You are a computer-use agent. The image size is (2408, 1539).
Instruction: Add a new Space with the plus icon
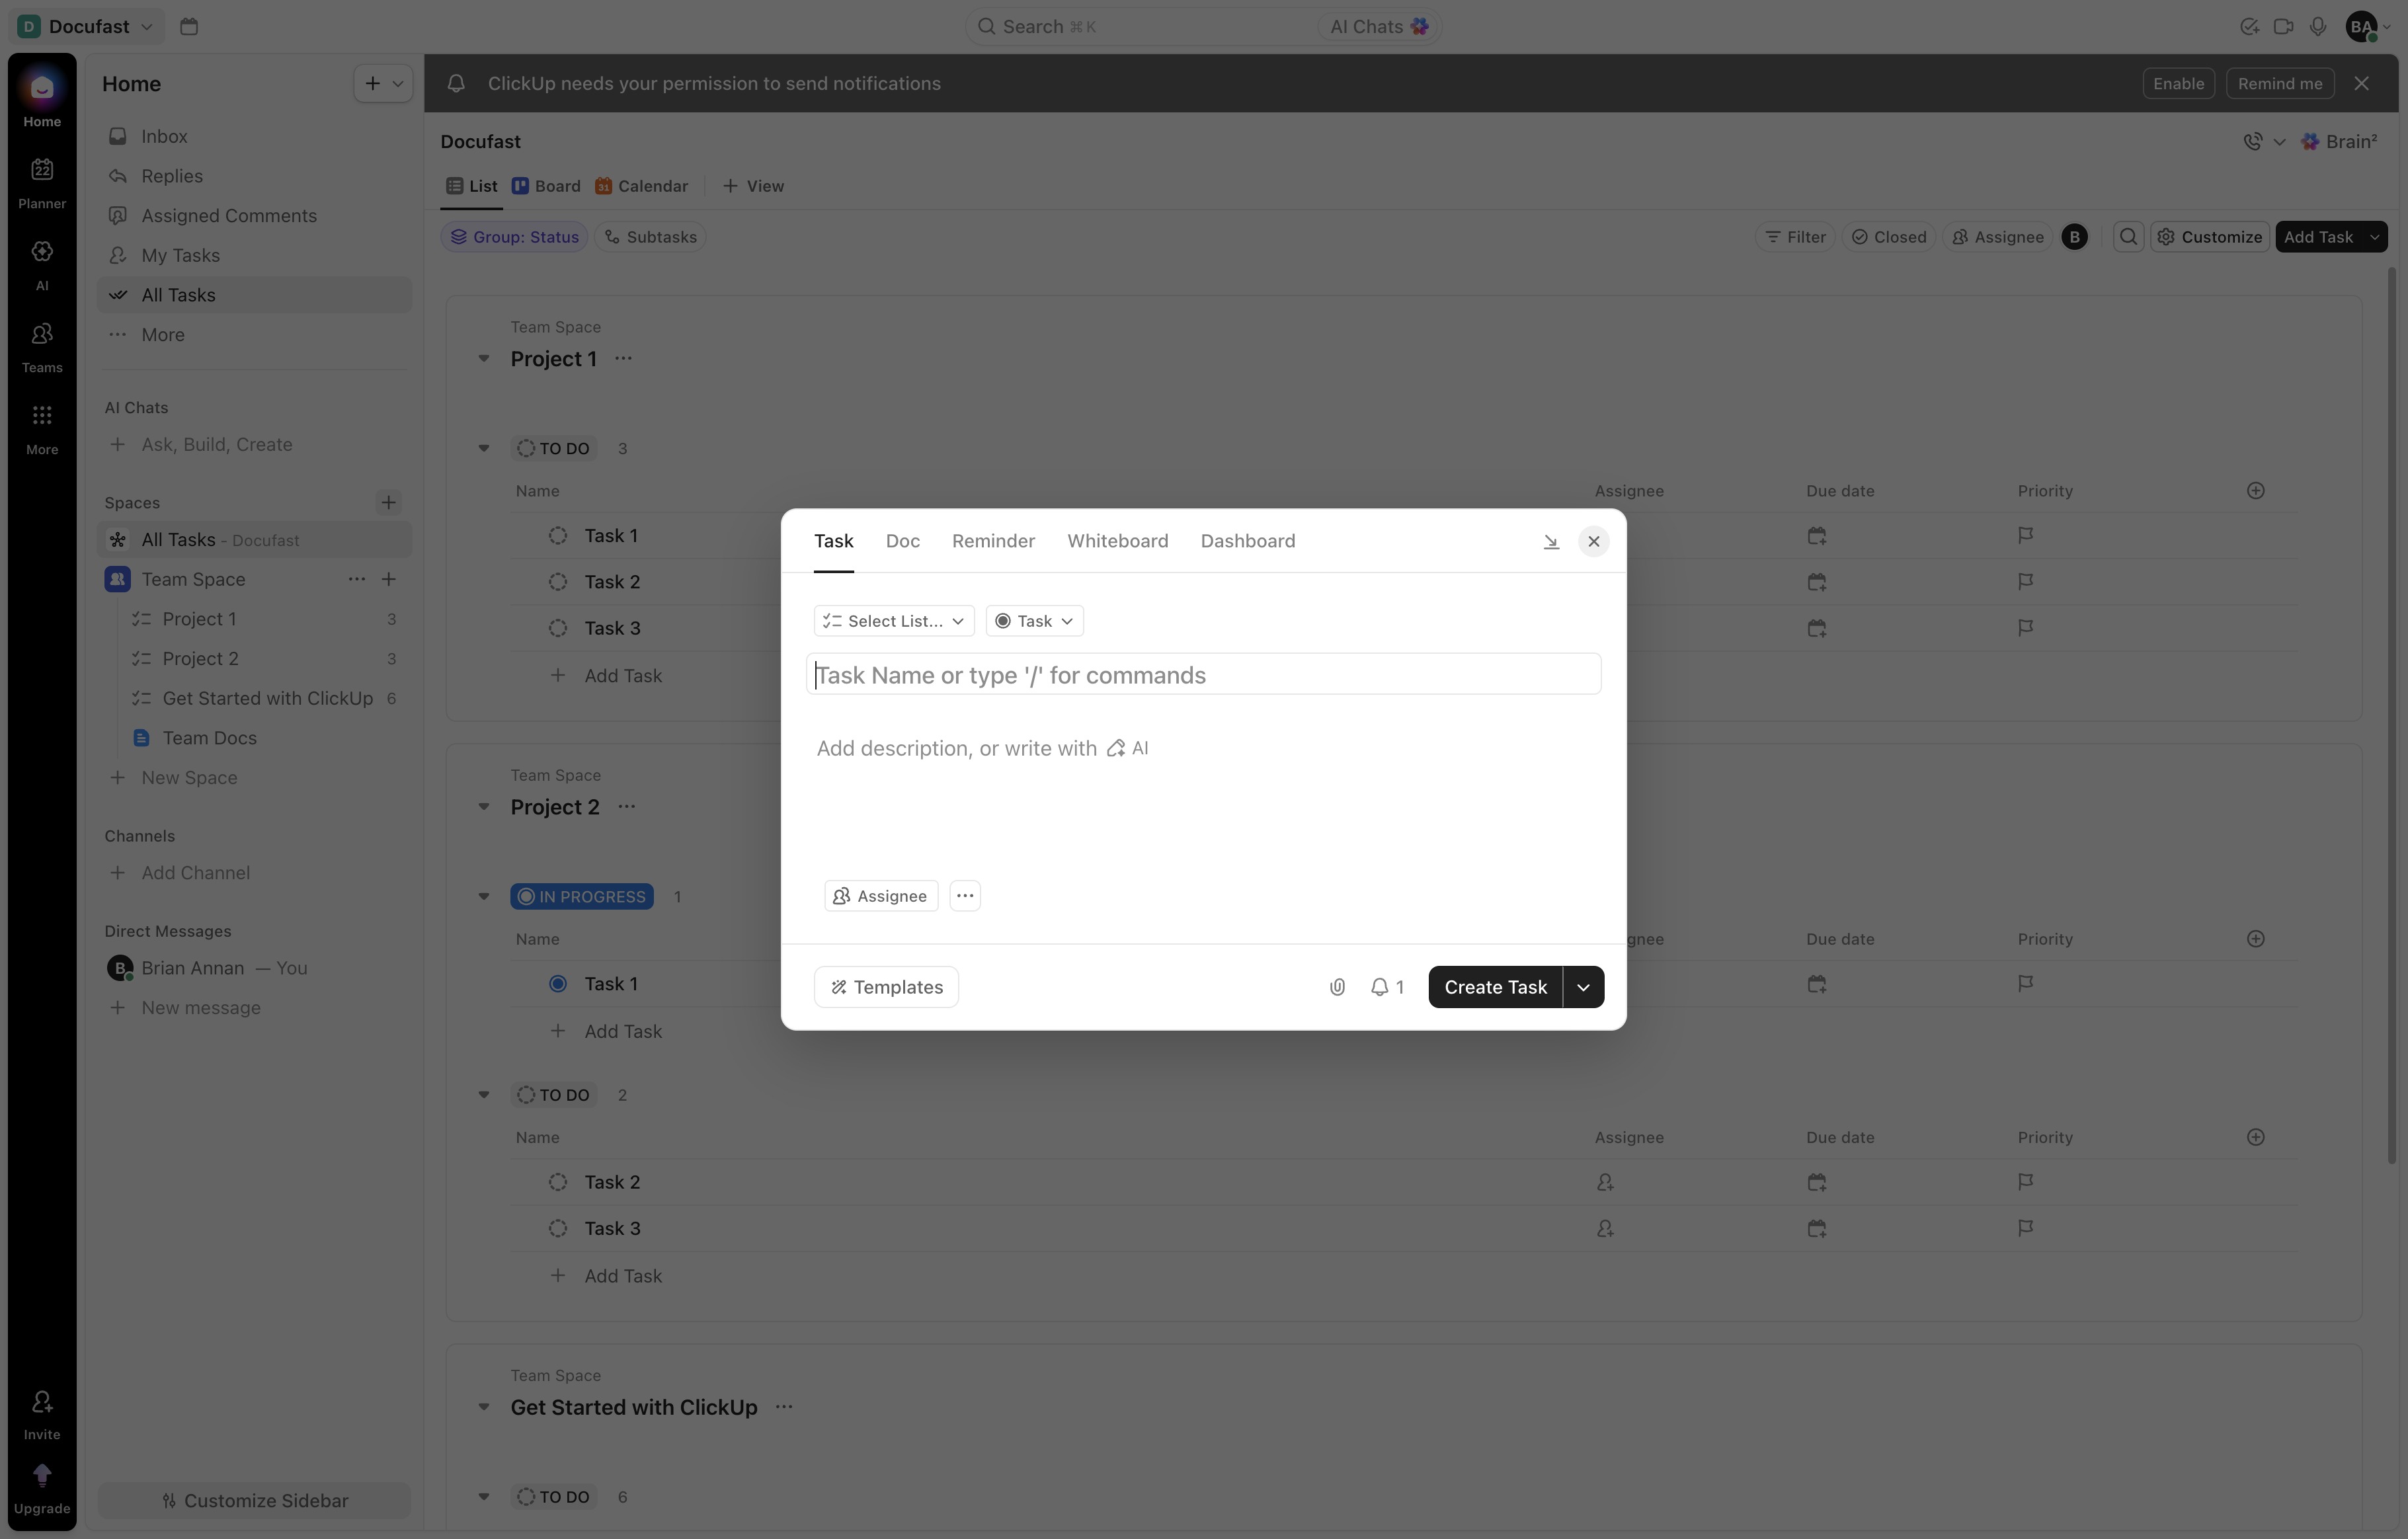(x=389, y=502)
